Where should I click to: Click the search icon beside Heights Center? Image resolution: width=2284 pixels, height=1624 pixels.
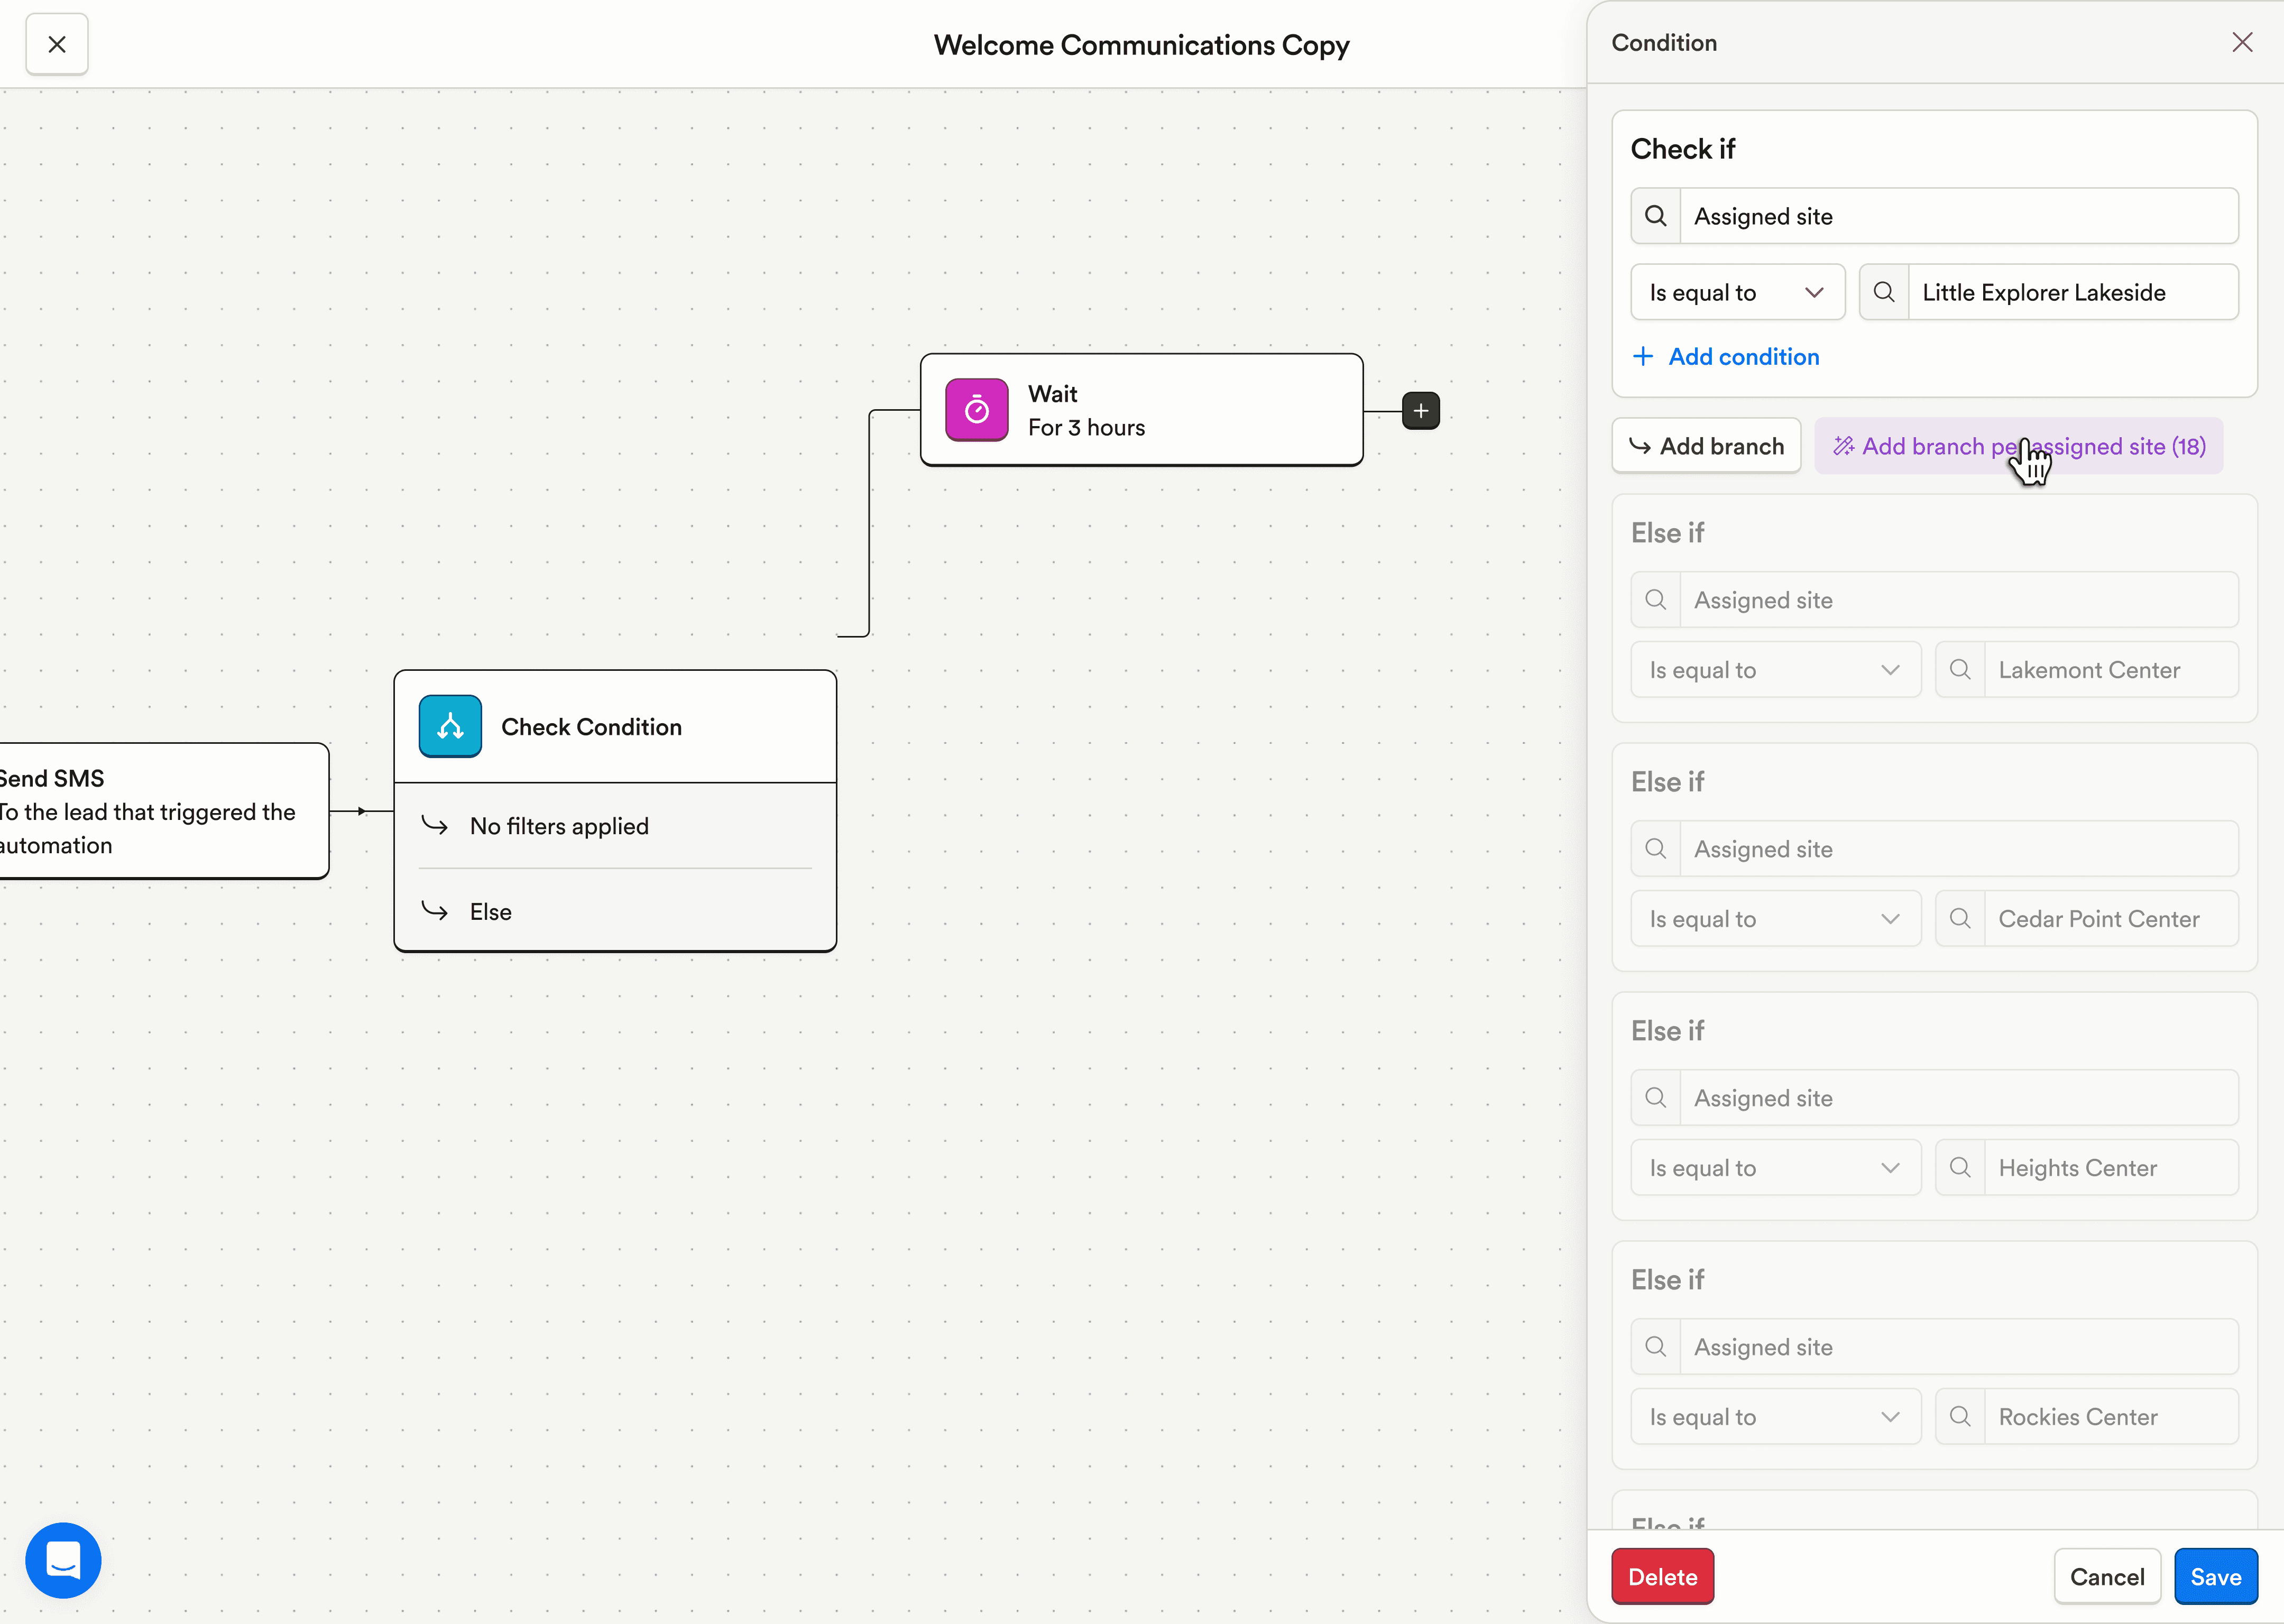[1960, 1168]
